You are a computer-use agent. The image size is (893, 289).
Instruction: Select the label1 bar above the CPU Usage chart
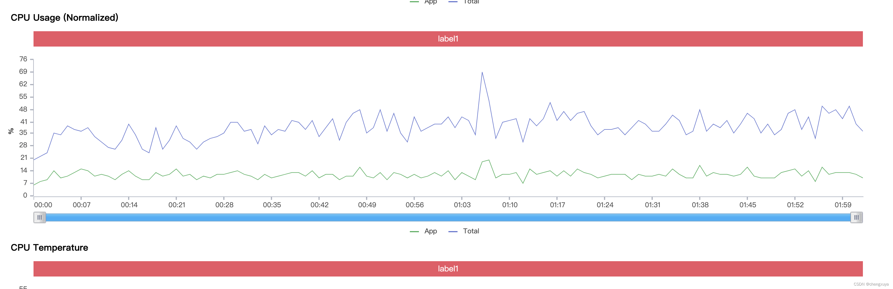[448, 39]
